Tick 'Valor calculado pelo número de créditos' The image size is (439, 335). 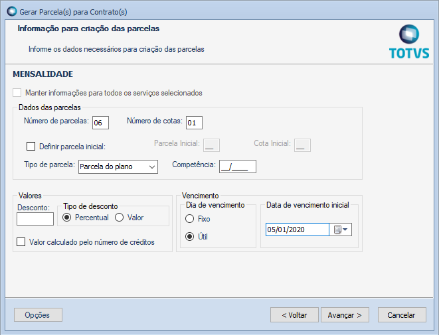click(21, 242)
